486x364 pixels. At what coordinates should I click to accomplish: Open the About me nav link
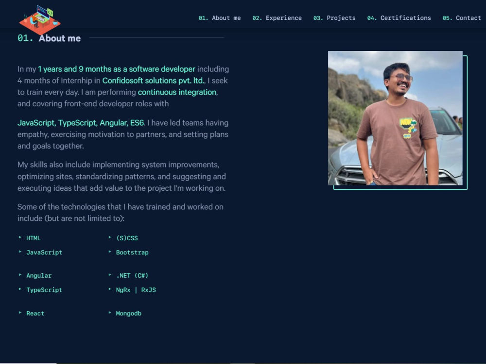click(x=220, y=18)
